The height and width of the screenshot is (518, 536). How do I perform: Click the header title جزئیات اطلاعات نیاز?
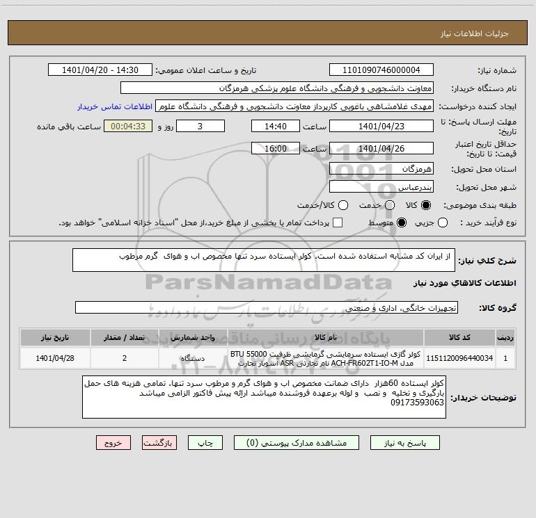[x=475, y=33]
